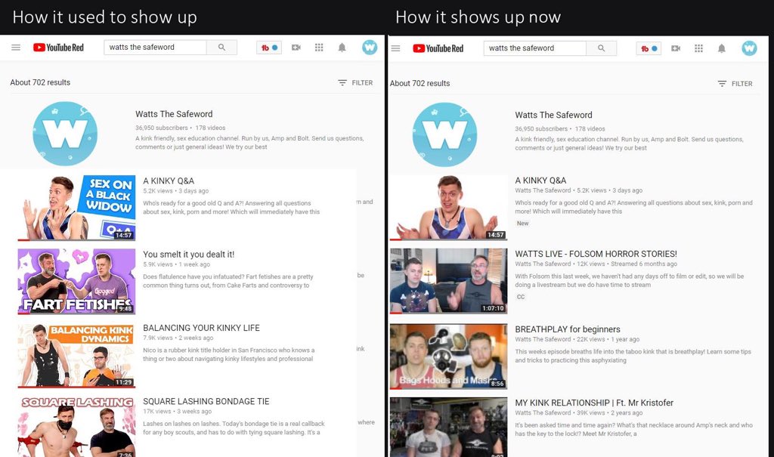Open BREATHPLAY for beginners video title
The height and width of the screenshot is (457, 774).
pyautogui.click(x=568, y=329)
